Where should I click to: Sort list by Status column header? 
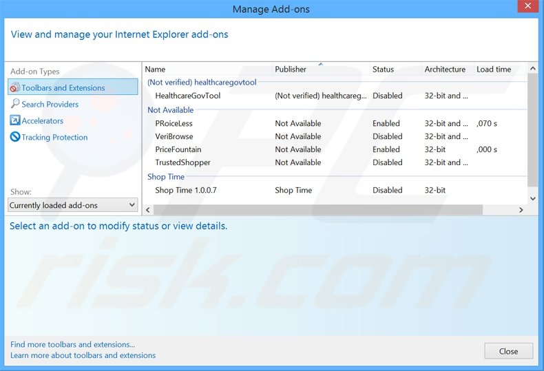[396, 69]
